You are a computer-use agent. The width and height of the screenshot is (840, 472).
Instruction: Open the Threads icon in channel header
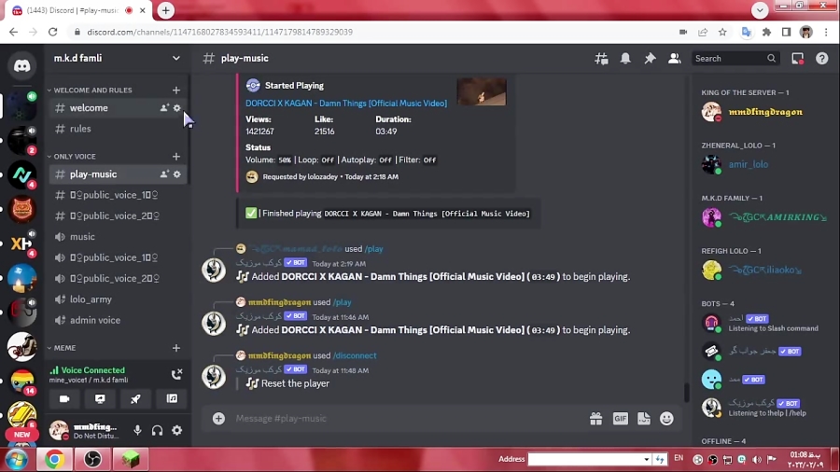(601, 59)
